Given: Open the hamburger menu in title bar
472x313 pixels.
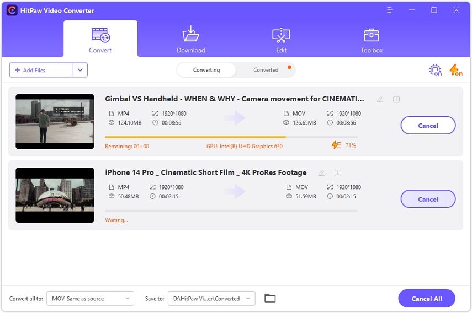Looking at the screenshot, I should point(390,10).
